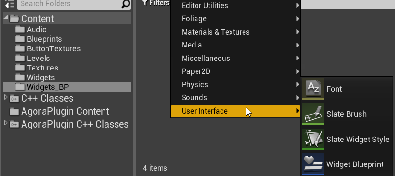Select the Widgets_BP folder
Viewport: 395px width, 176px height.
click(x=67, y=87)
